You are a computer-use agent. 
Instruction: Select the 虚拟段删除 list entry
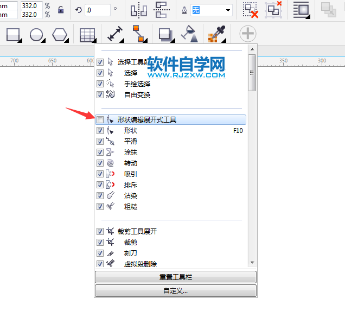coord(171,264)
